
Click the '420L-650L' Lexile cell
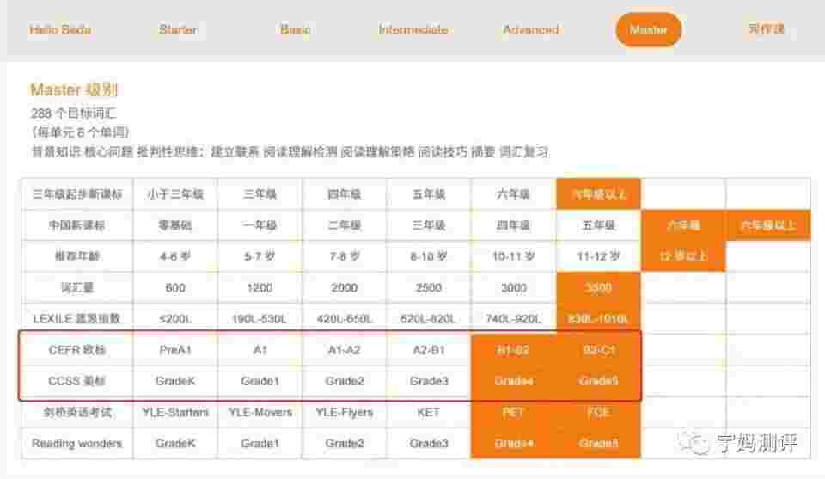[344, 318]
